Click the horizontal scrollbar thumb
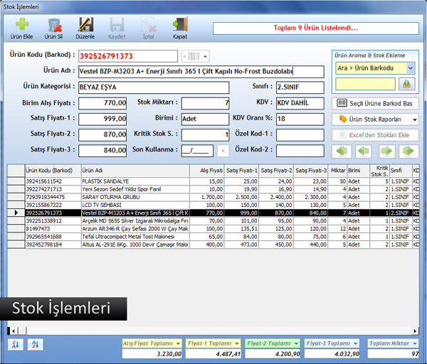This screenshot has height=364, width=427. tap(22, 331)
